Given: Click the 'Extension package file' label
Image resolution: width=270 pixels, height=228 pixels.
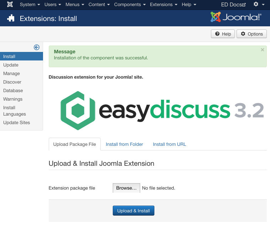Looking at the screenshot, I should [x=72, y=188].
